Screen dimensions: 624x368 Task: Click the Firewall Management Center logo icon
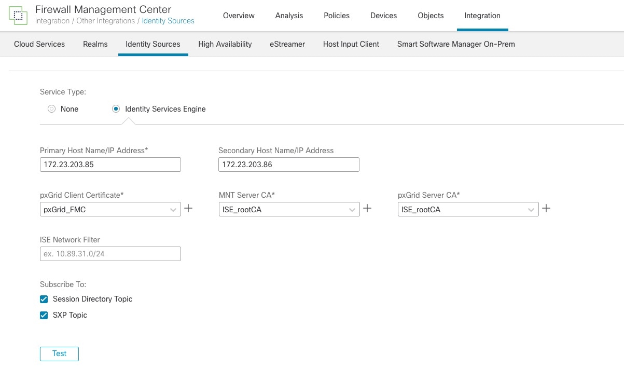(x=18, y=16)
